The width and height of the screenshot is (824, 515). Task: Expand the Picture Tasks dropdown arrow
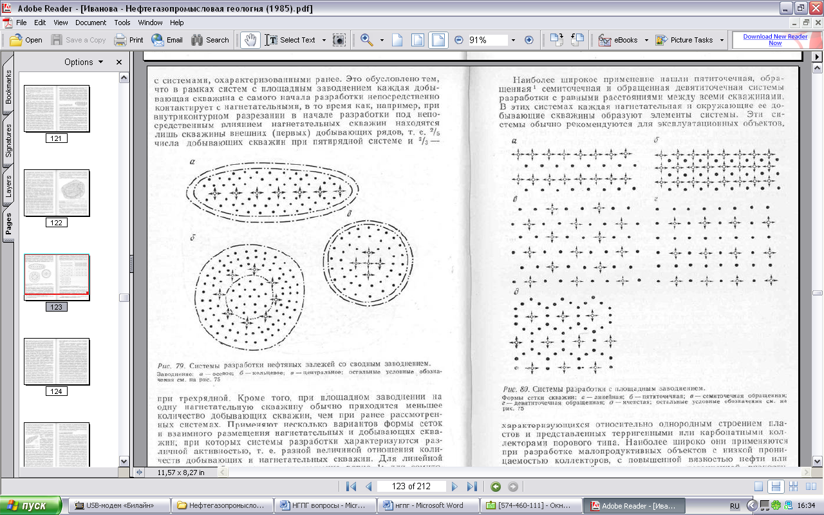click(x=722, y=40)
